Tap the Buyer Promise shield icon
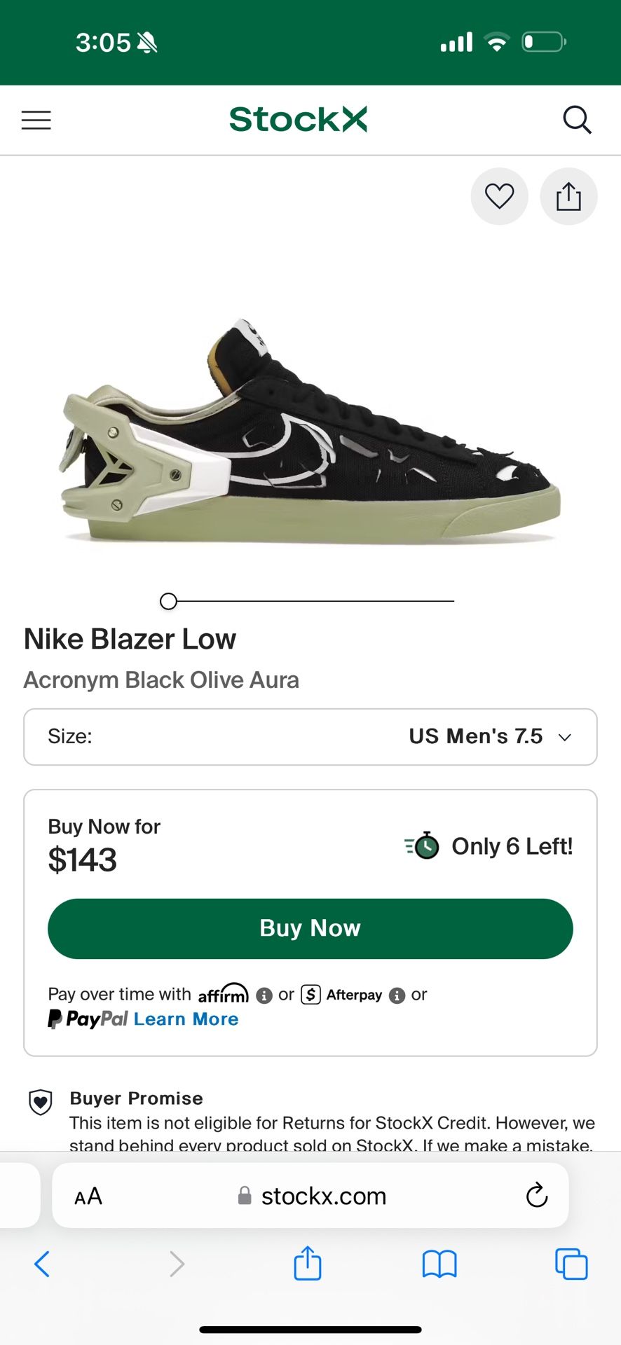This screenshot has height=1345, width=621. click(x=41, y=1102)
